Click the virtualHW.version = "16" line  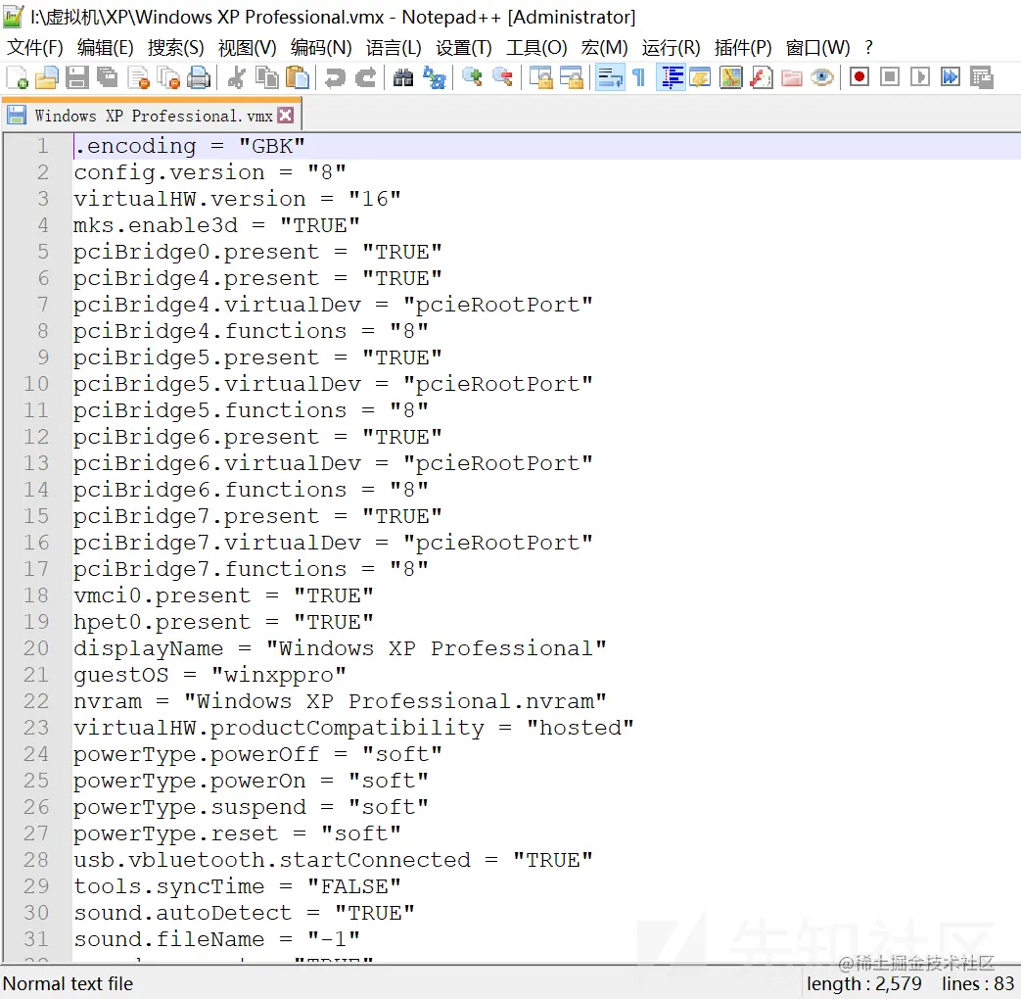point(237,199)
